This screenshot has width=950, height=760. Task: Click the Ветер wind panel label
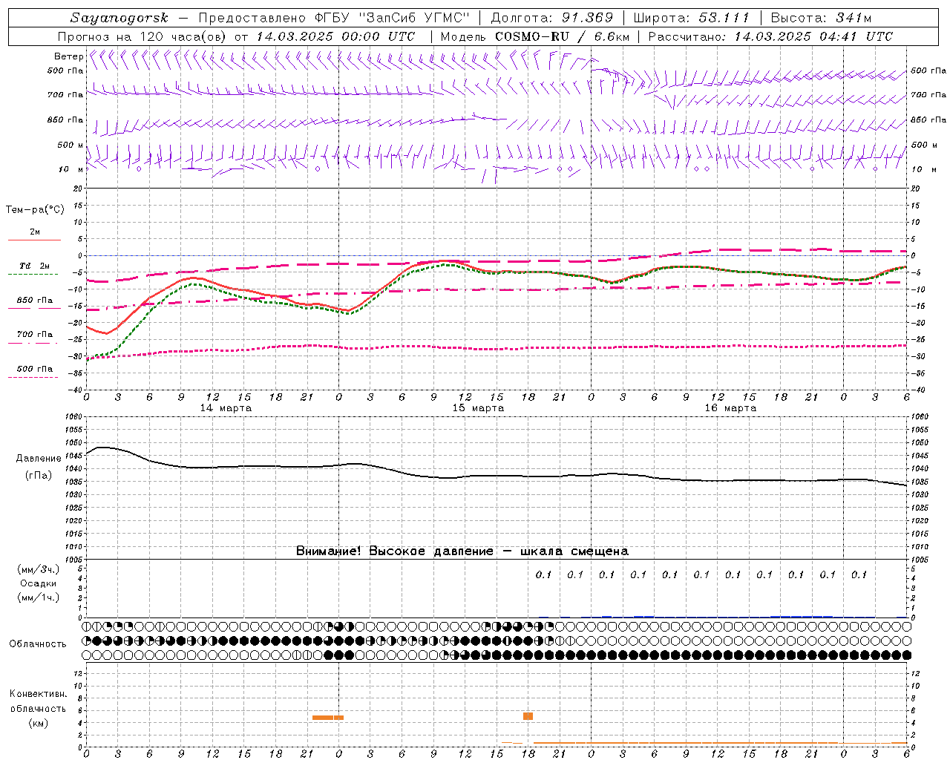click(x=68, y=56)
